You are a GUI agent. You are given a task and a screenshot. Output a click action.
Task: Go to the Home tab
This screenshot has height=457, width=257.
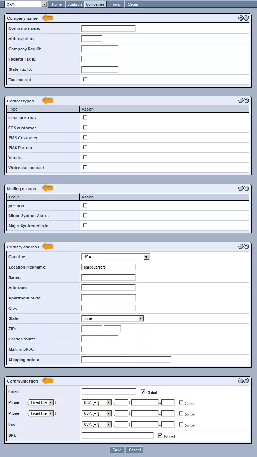coord(57,4)
